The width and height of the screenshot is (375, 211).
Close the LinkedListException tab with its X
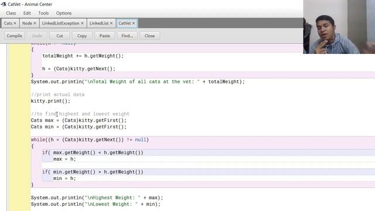(82, 23)
